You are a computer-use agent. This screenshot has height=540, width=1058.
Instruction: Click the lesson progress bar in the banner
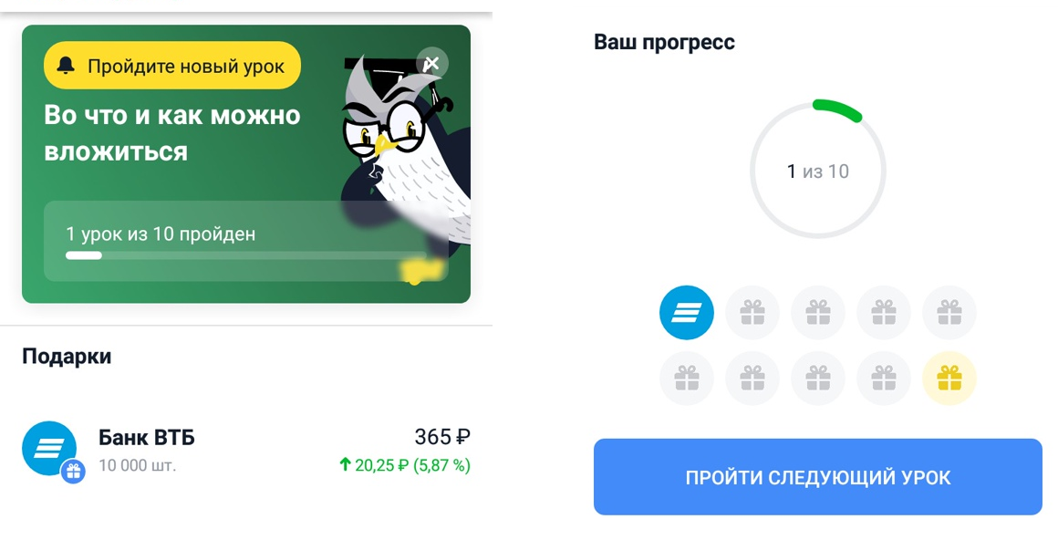click(x=245, y=255)
